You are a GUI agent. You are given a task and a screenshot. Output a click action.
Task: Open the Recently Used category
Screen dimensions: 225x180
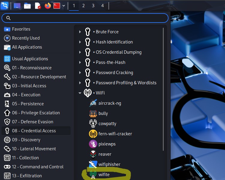[x=36, y=38]
